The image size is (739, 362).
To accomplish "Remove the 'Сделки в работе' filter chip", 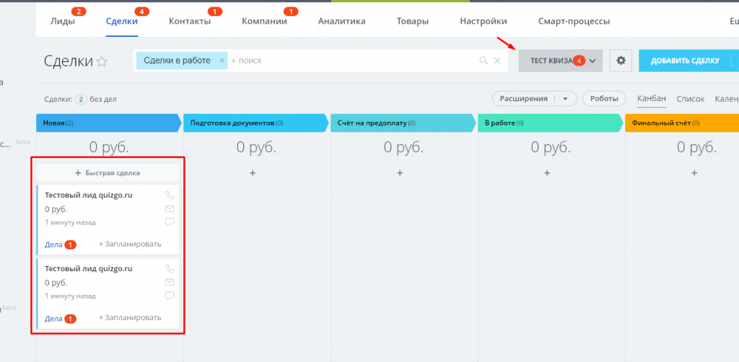I will [x=222, y=61].
